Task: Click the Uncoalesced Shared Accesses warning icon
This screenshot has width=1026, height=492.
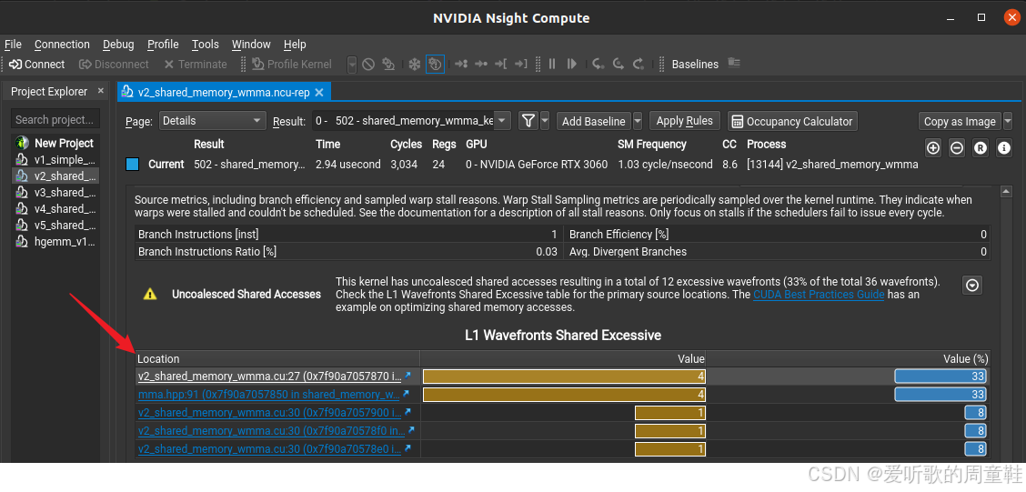Action: 150,294
